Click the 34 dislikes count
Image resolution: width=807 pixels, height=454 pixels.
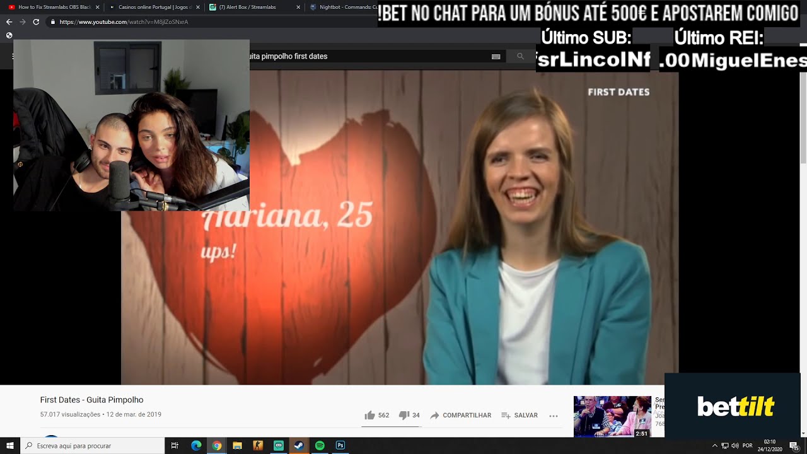click(416, 416)
